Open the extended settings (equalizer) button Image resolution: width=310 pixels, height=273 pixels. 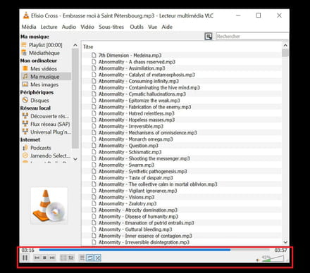click(x=71, y=258)
